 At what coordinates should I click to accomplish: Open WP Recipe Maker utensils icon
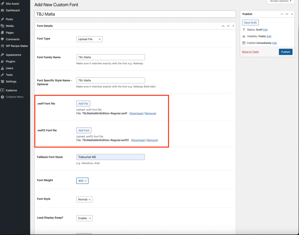[3, 46]
